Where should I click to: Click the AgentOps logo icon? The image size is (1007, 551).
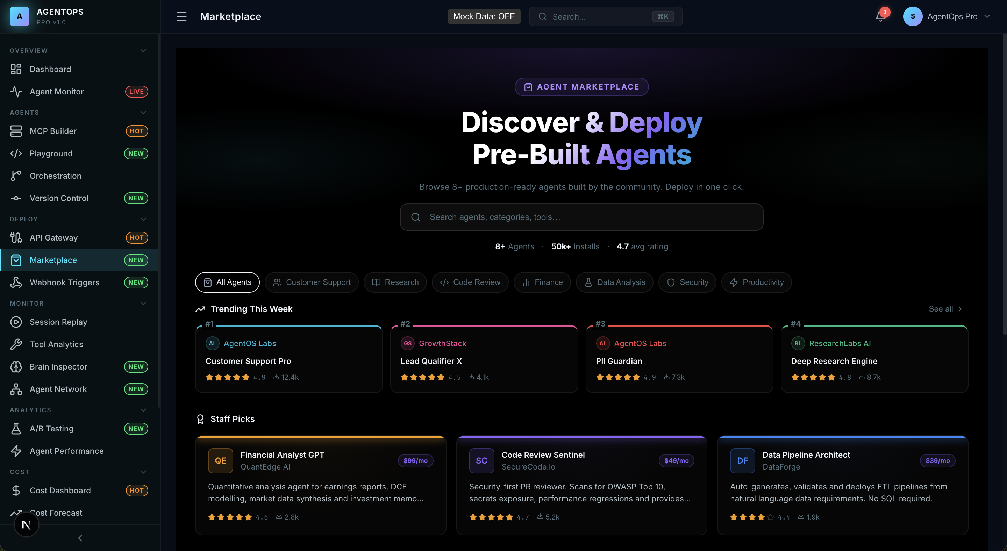tap(20, 16)
